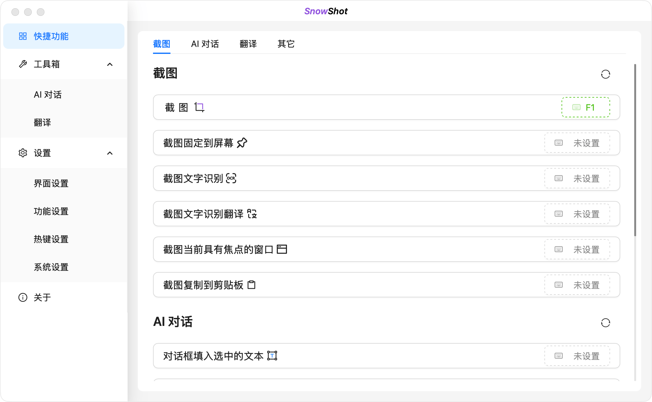The height and width of the screenshot is (402, 652).
Task: Open 界面设置 from the sidebar
Action: (x=51, y=183)
